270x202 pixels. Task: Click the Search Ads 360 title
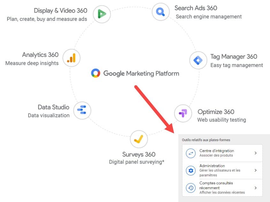[x=196, y=8]
